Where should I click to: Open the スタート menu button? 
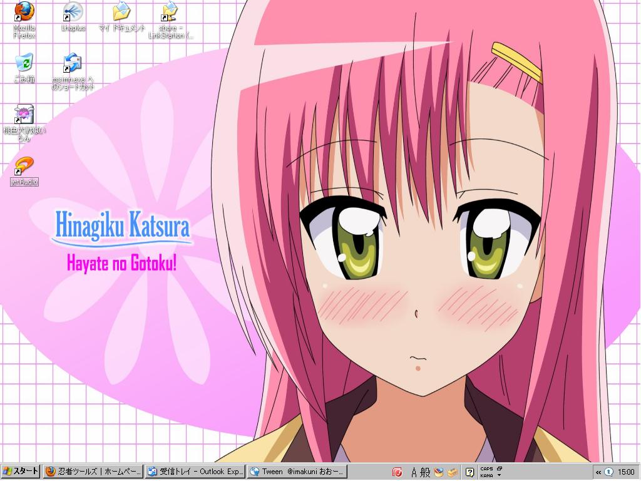pos(20,472)
